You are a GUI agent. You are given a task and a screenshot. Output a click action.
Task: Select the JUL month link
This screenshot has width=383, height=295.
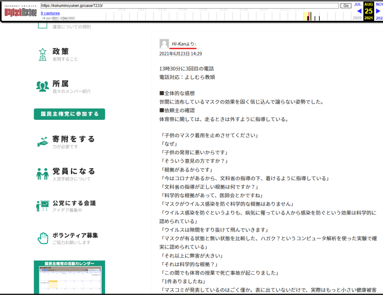click(x=358, y=4)
